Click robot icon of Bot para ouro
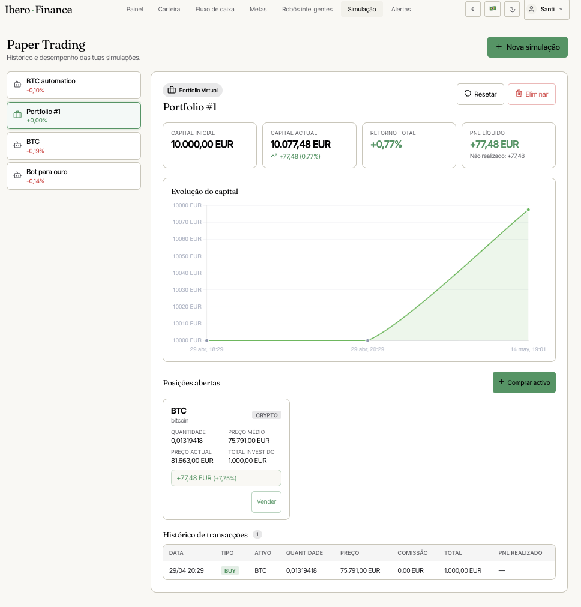Viewport: 581px width, 607px height. coord(17,175)
